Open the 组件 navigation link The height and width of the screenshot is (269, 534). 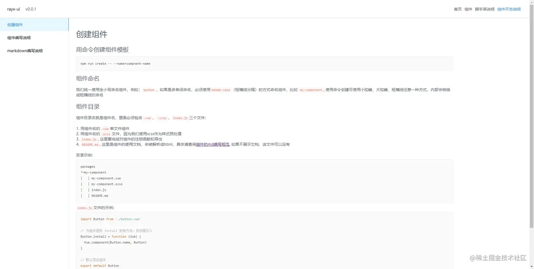(468, 9)
